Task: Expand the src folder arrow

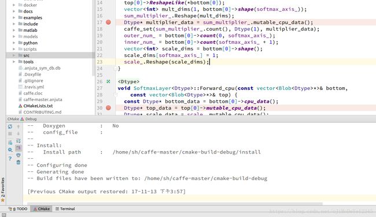Action: click(14, 55)
